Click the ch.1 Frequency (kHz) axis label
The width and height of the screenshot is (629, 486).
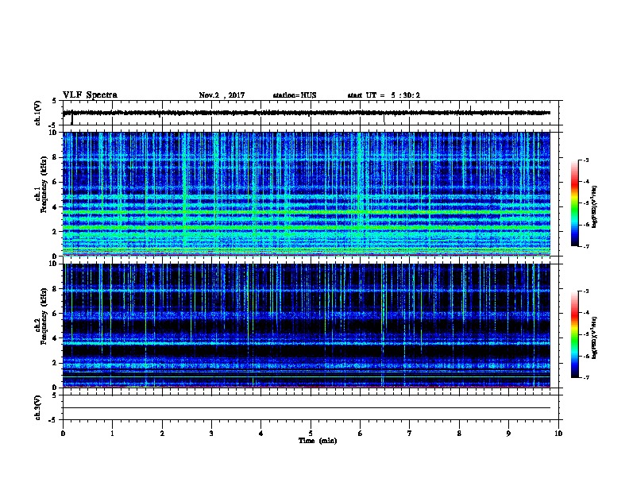pos(41,184)
